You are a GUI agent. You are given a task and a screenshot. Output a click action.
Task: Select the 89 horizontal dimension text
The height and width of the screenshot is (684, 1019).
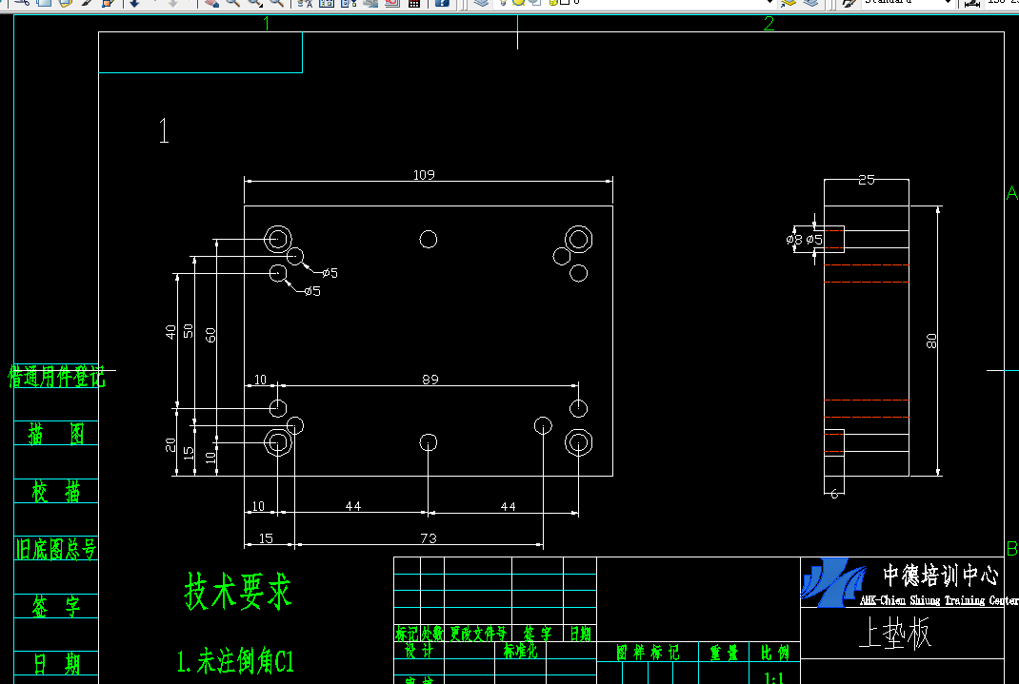[430, 380]
